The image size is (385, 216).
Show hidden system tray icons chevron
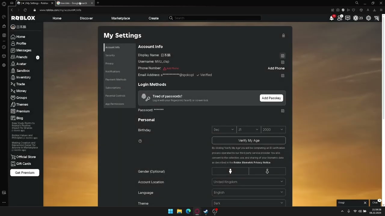pos(342,211)
